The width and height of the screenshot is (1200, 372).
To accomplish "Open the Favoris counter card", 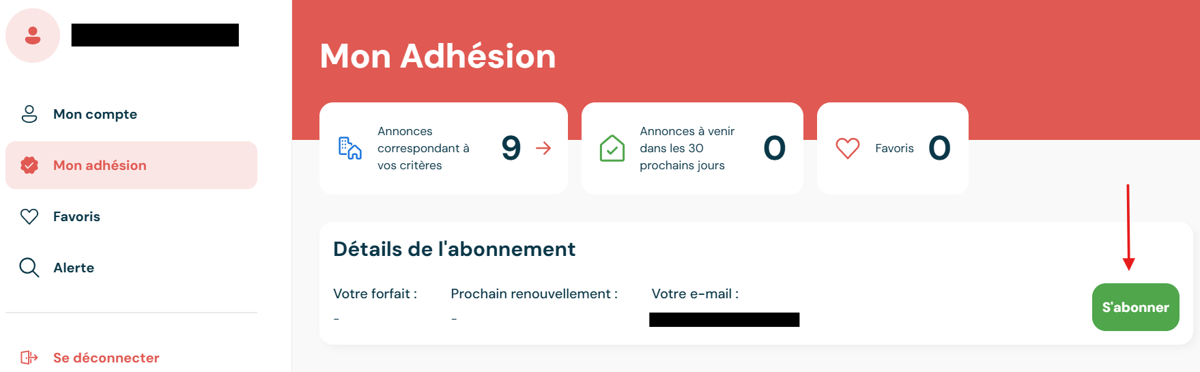I will (x=893, y=148).
